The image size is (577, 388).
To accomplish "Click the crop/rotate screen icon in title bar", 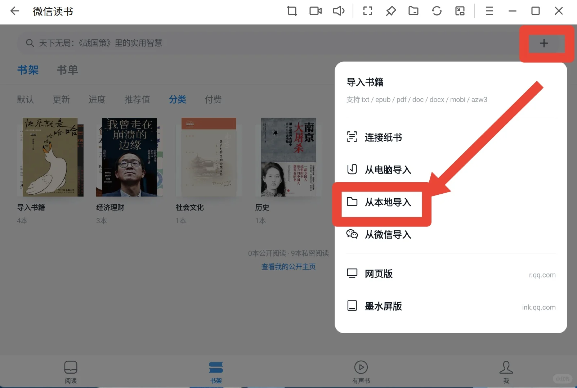I will click(292, 11).
